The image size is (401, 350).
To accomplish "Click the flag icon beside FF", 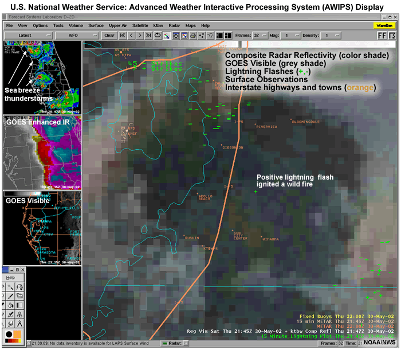I will pos(392,36).
